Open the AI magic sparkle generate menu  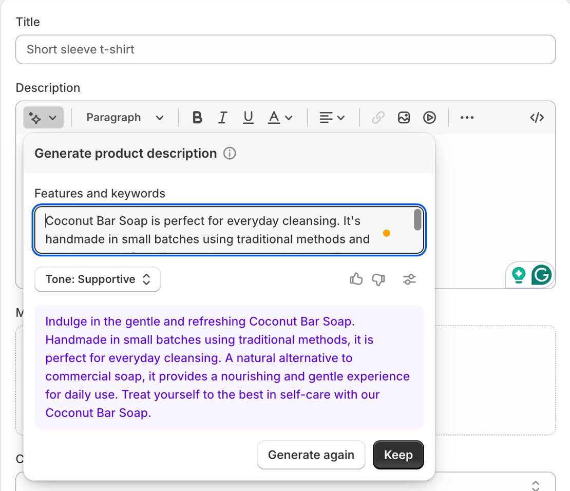43,118
